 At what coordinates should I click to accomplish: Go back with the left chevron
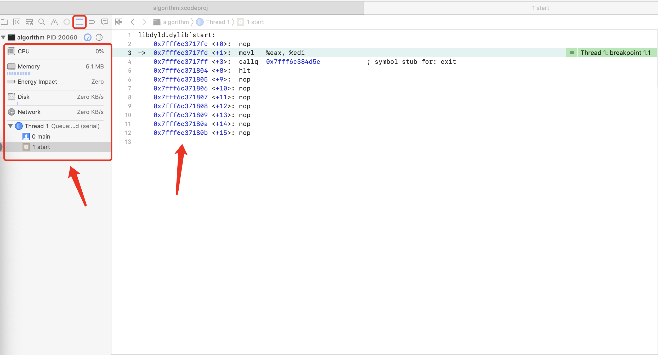click(x=132, y=22)
